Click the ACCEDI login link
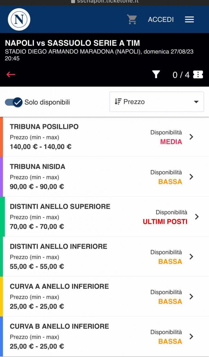The image size is (209, 357). [x=161, y=20]
